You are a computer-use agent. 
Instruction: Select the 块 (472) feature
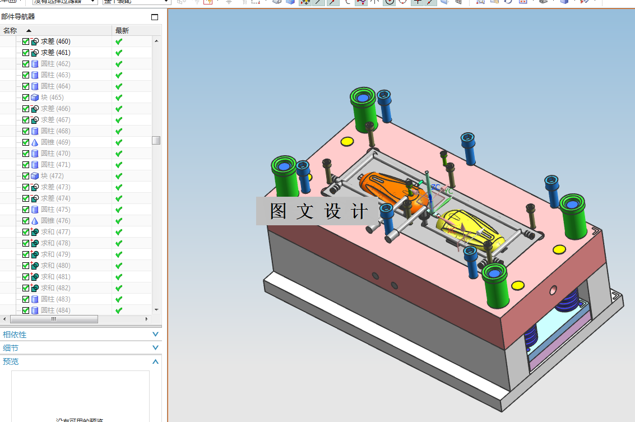click(x=52, y=176)
